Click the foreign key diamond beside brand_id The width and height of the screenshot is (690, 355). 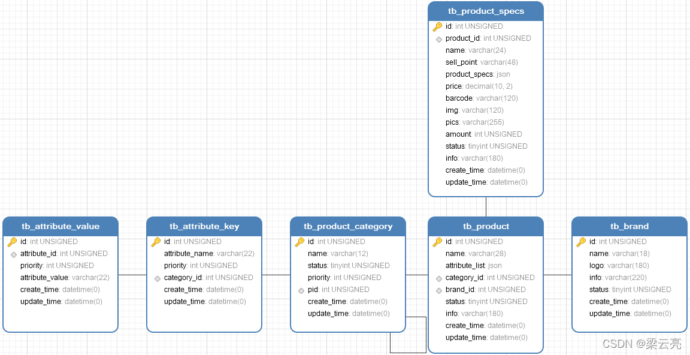(x=438, y=291)
